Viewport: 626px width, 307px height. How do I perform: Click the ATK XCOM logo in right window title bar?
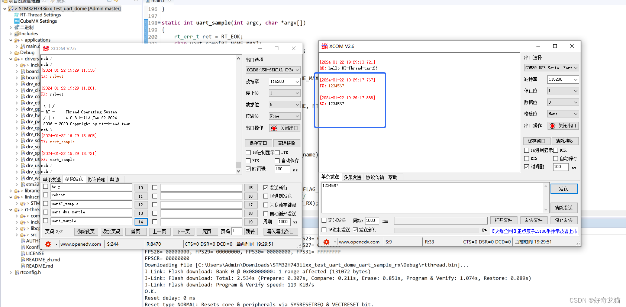coord(325,46)
